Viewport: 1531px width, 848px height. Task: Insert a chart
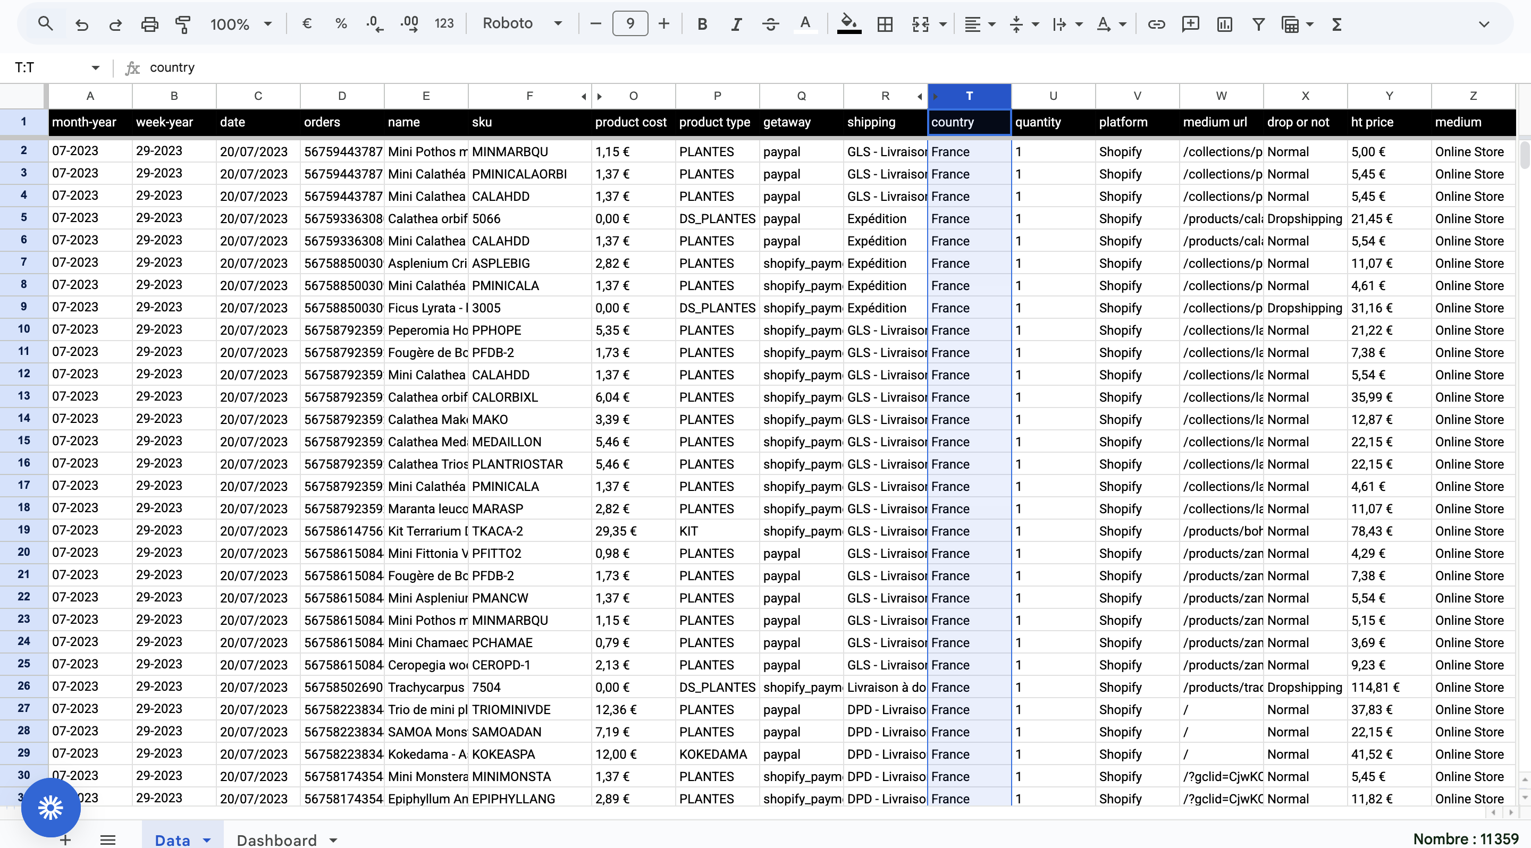click(1224, 24)
